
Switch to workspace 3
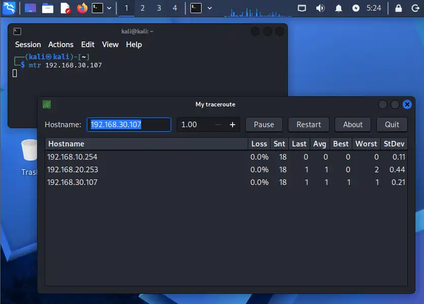coord(159,8)
